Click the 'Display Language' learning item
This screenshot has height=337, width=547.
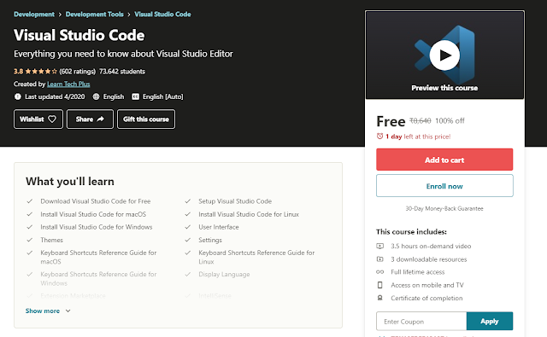[x=224, y=275]
